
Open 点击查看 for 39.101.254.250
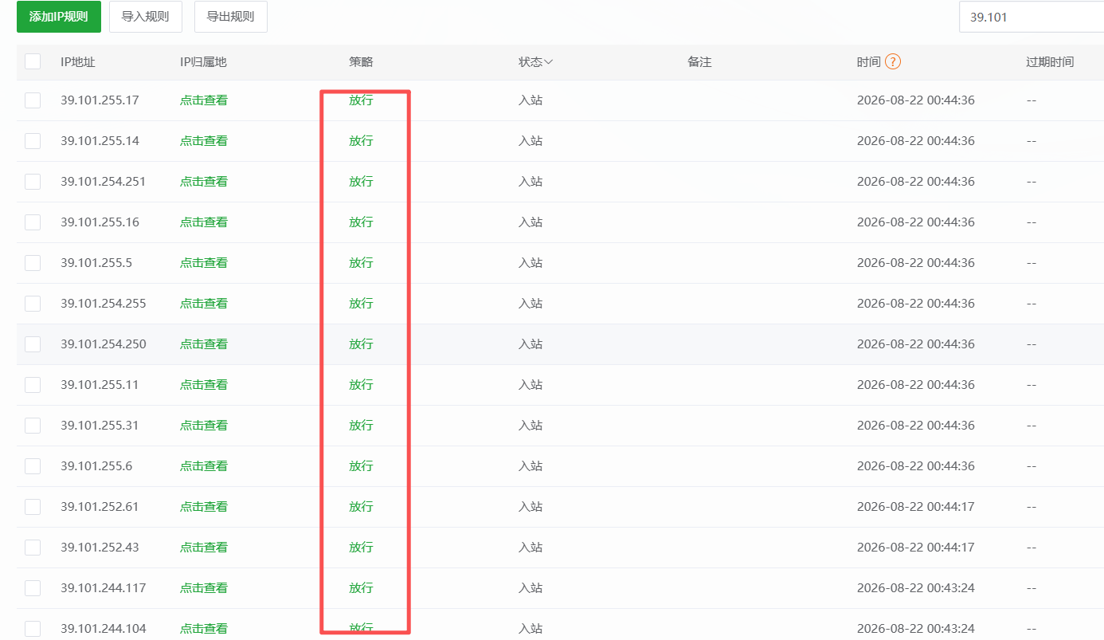coord(204,344)
